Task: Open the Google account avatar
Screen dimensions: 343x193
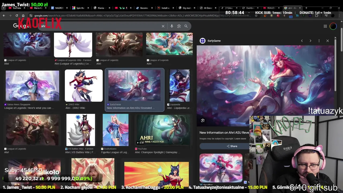Action: pos(333,26)
